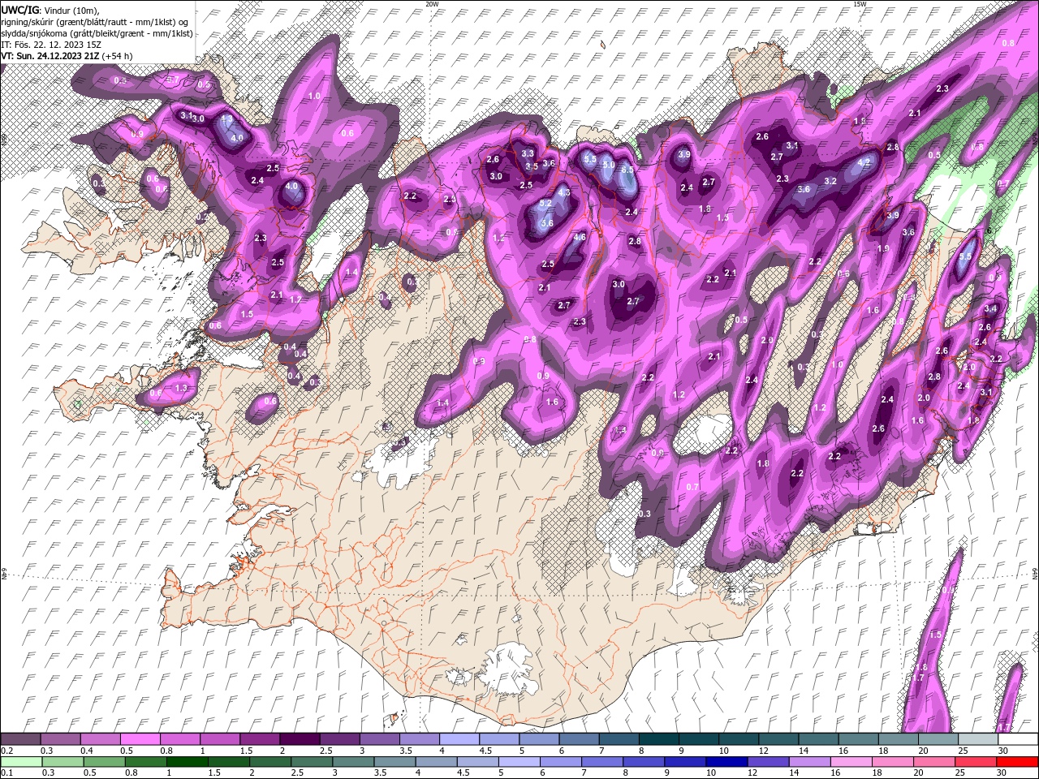Click the '20W' longitude label
The width and height of the screenshot is (1039, 779).
(x=432, y=4)
